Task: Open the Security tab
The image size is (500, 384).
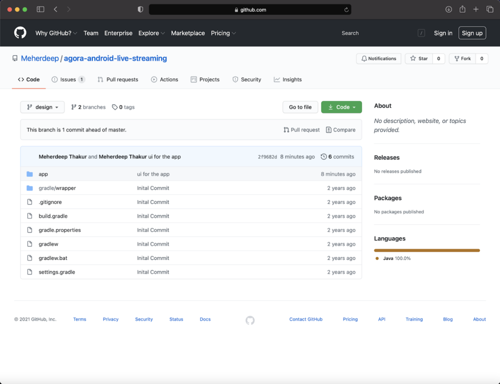Action: tap(247, 80)
